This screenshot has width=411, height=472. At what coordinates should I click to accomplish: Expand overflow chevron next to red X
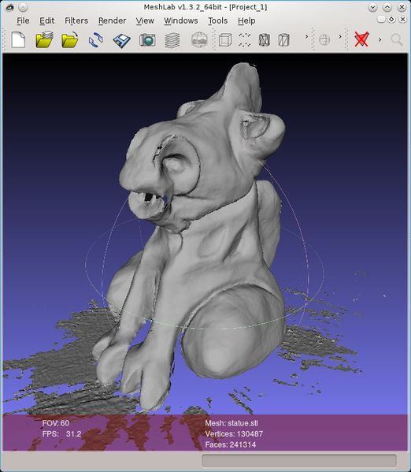click(380, 39)
